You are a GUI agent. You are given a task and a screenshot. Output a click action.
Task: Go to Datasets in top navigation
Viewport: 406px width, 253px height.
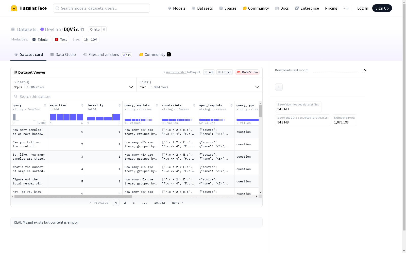[x=202, y=8]
